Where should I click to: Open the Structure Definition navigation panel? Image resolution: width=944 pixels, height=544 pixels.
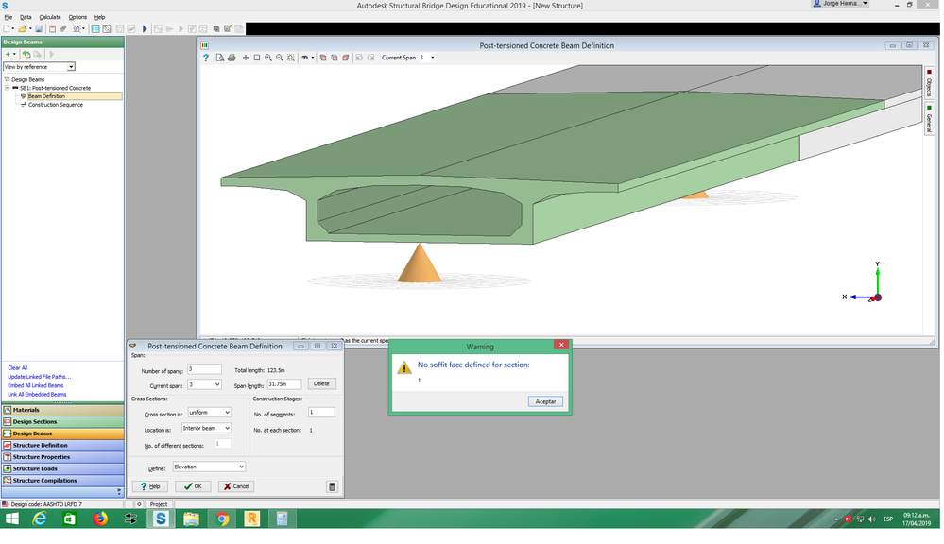pos(62,446)
